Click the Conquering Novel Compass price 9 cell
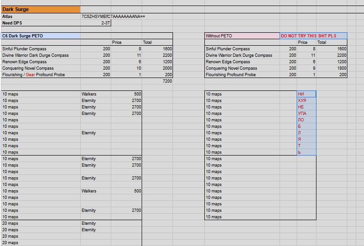The width and height of the screenshot is (364, 246). 306,68
